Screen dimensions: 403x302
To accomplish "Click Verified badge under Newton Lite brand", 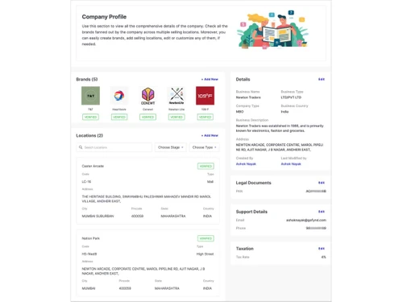I will [x=177, y=117].
